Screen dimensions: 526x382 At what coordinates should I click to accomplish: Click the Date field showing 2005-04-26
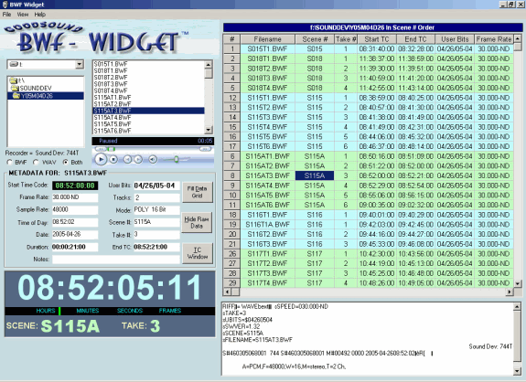click(x=75, y=235)
